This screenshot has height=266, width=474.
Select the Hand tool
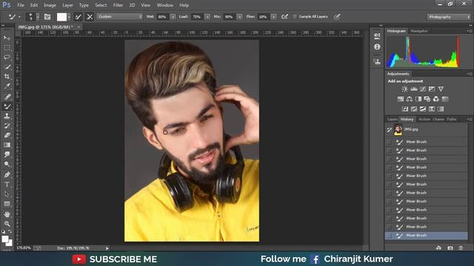[7, 214]
